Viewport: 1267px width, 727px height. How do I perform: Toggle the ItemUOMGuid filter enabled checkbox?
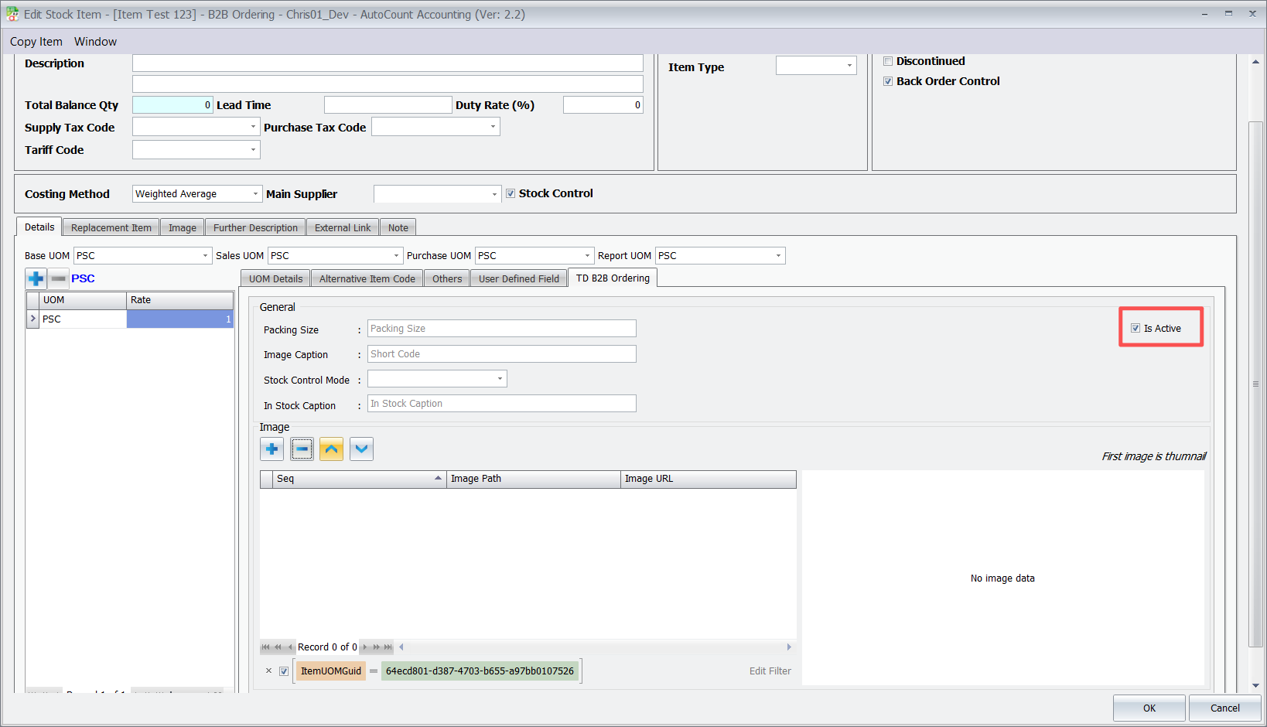[x=284, y=671]
